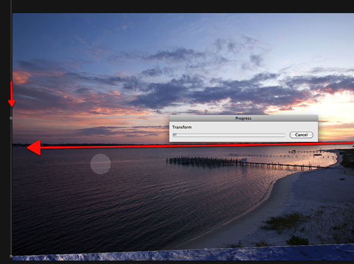
Task: Cancel the Transform progress operation
Action: [301, 135]
